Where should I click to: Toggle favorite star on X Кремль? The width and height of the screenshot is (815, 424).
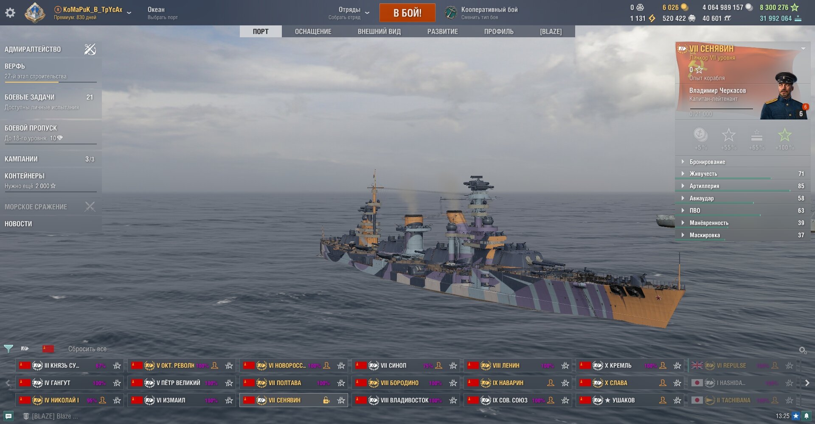[677, 366]
